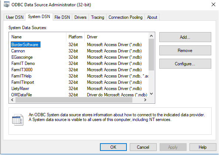Click the horizontal scrollbar thumb

point(74,100)
